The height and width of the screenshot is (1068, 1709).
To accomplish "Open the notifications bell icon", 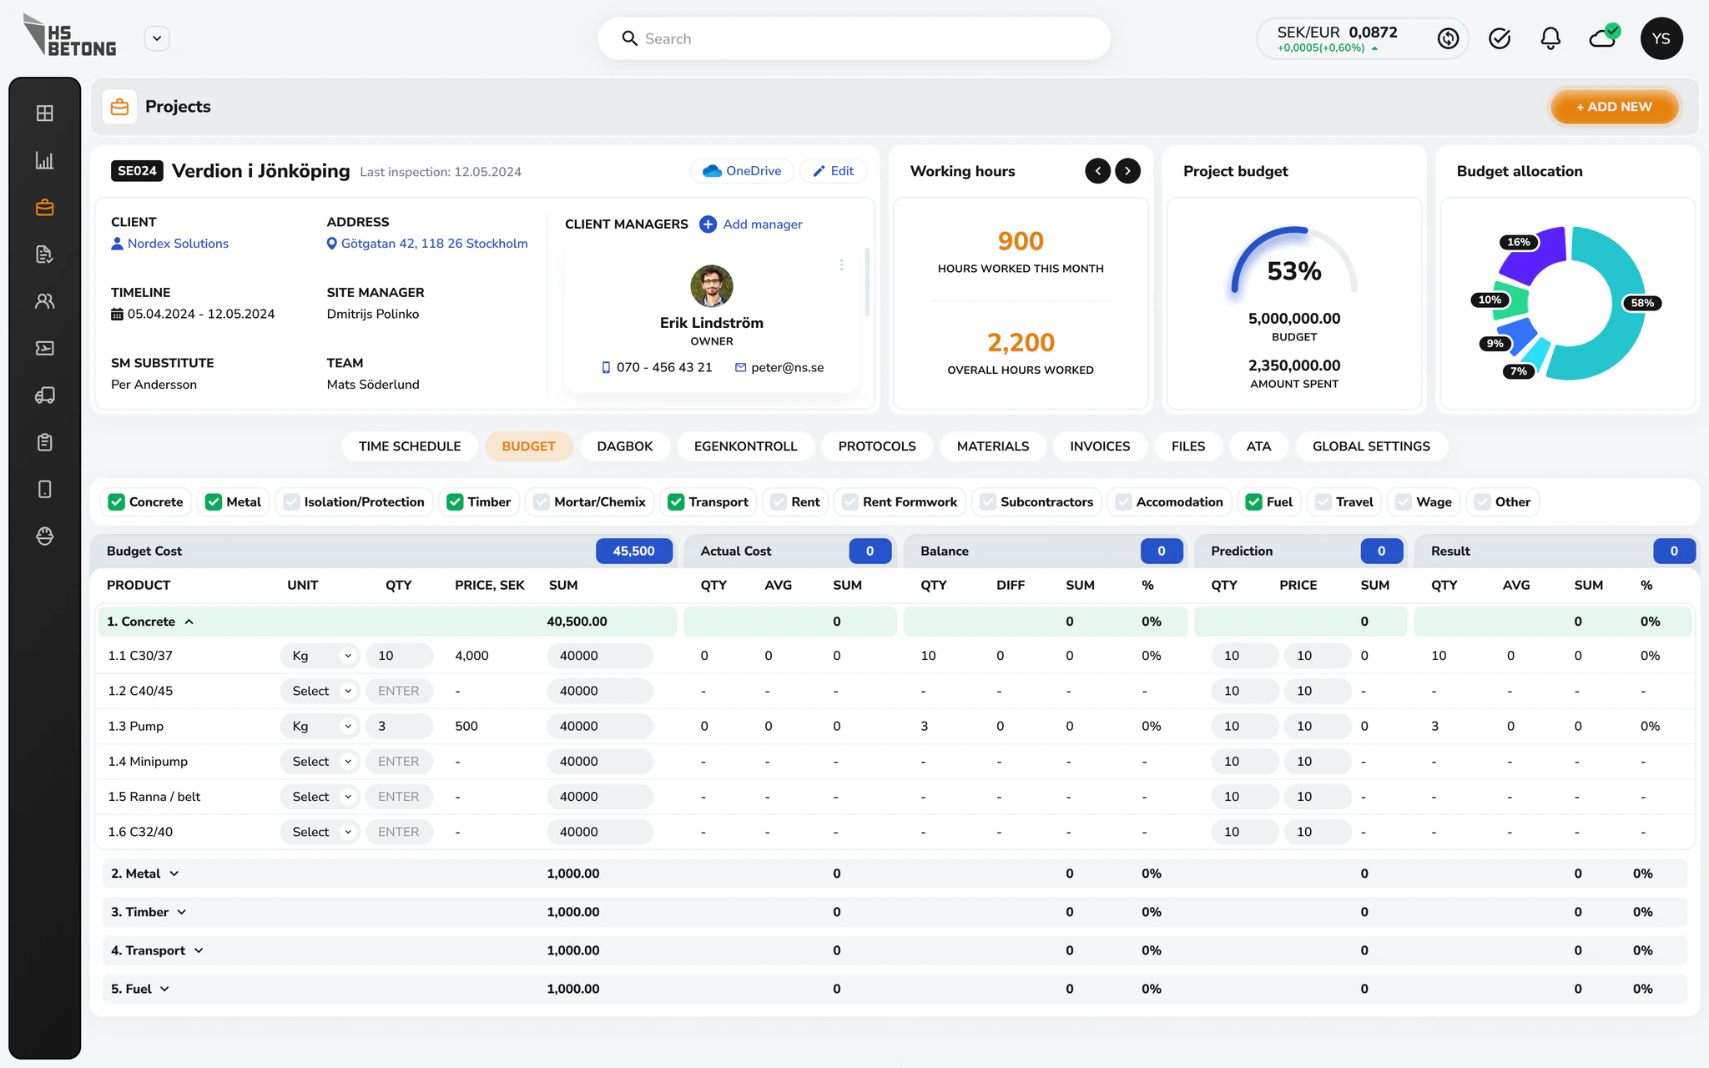I will coord(1550,38).
